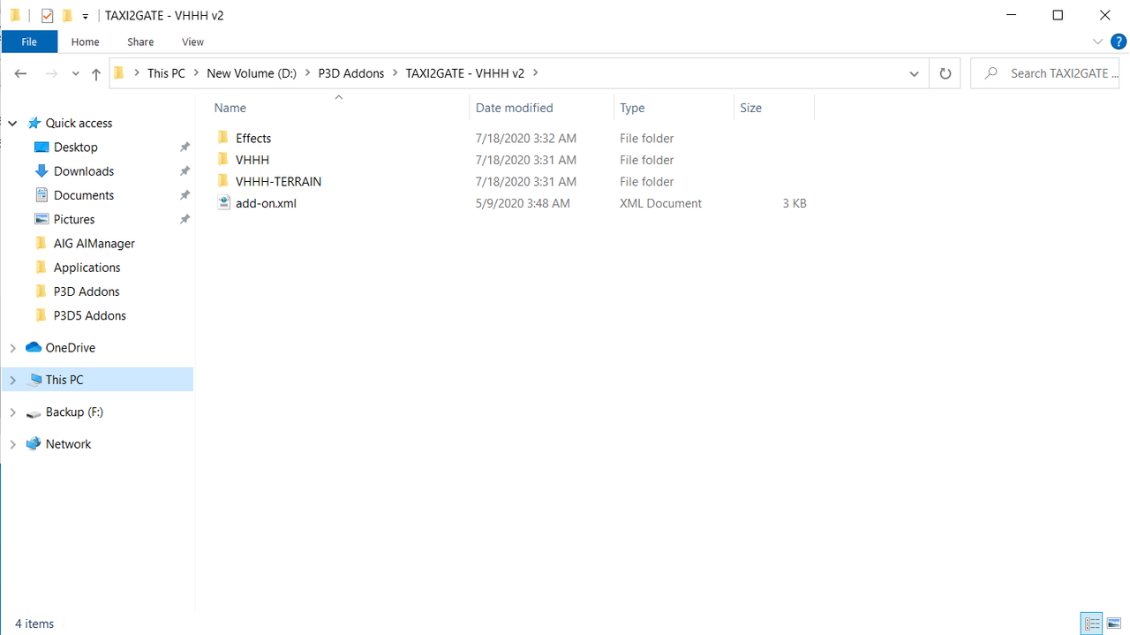Open Help via the question mark icon
Screen dimensions: 1130x635
(1118, 42)
